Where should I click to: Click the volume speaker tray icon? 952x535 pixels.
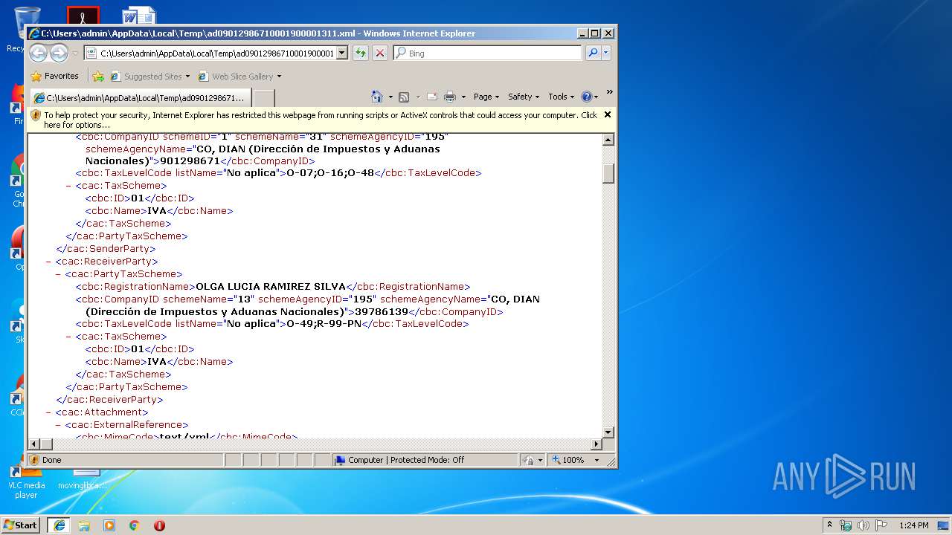pos(863,525)
